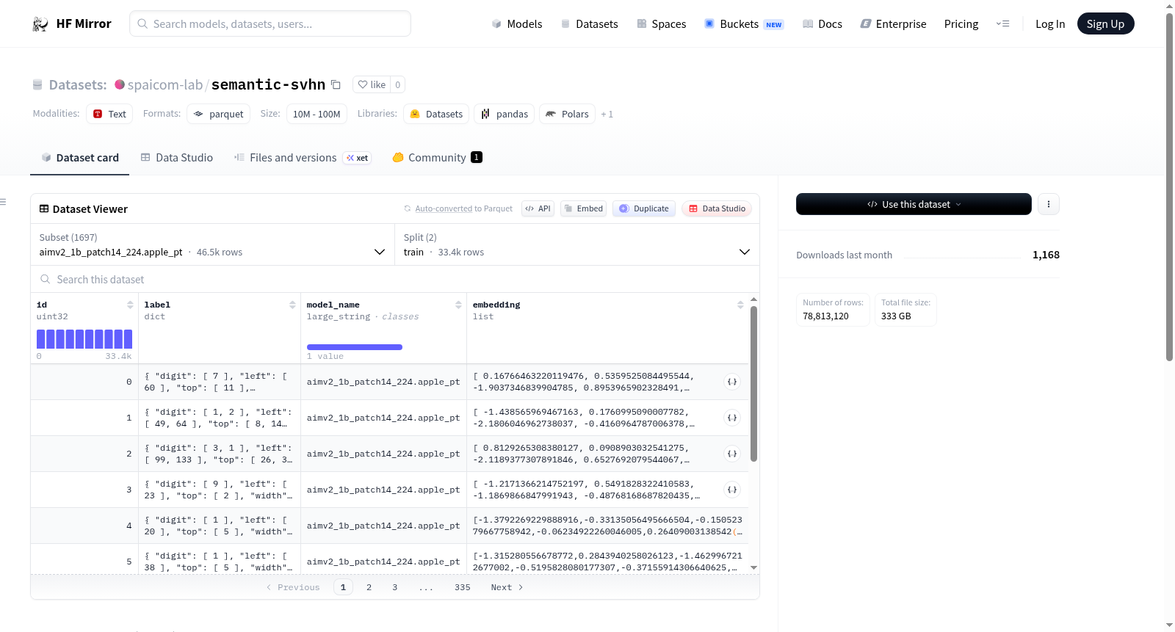Expand JSON for row 1 embedding

coord(732,418)
